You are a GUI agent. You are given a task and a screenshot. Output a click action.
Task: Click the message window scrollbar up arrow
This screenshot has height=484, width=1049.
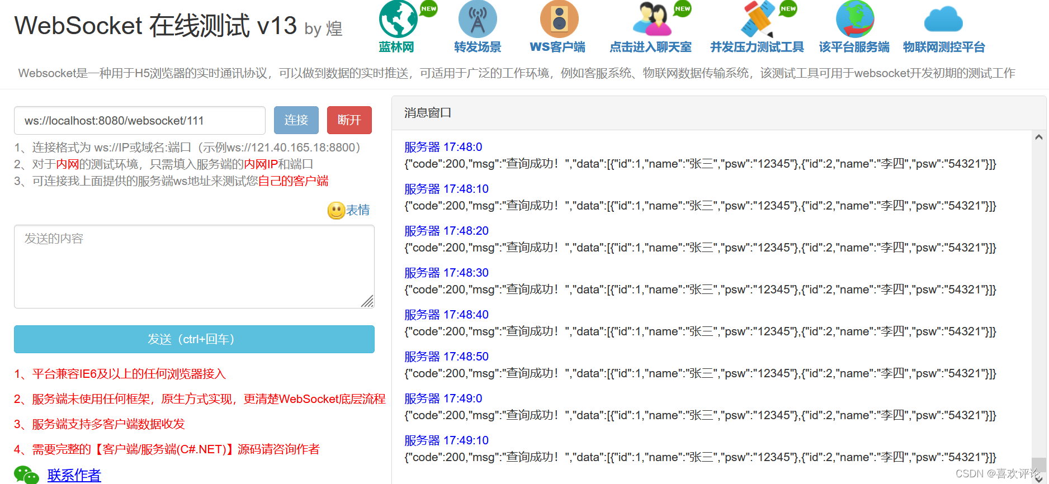tap(1039, 137)
